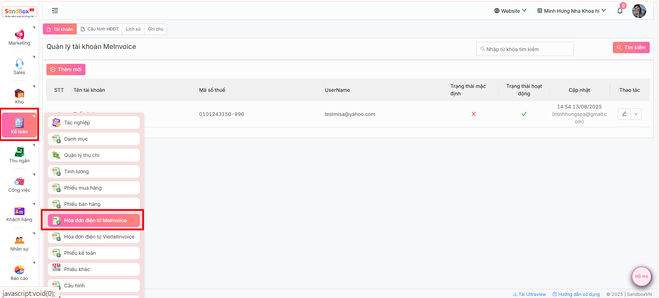Click the edit pencil icon in row

(624, 114)
